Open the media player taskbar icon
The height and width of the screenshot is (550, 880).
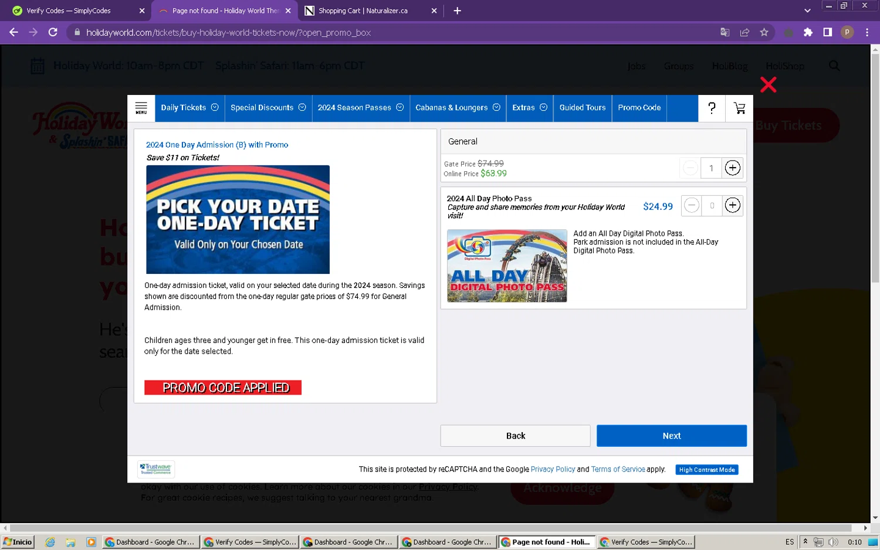(x=91, y=542)
